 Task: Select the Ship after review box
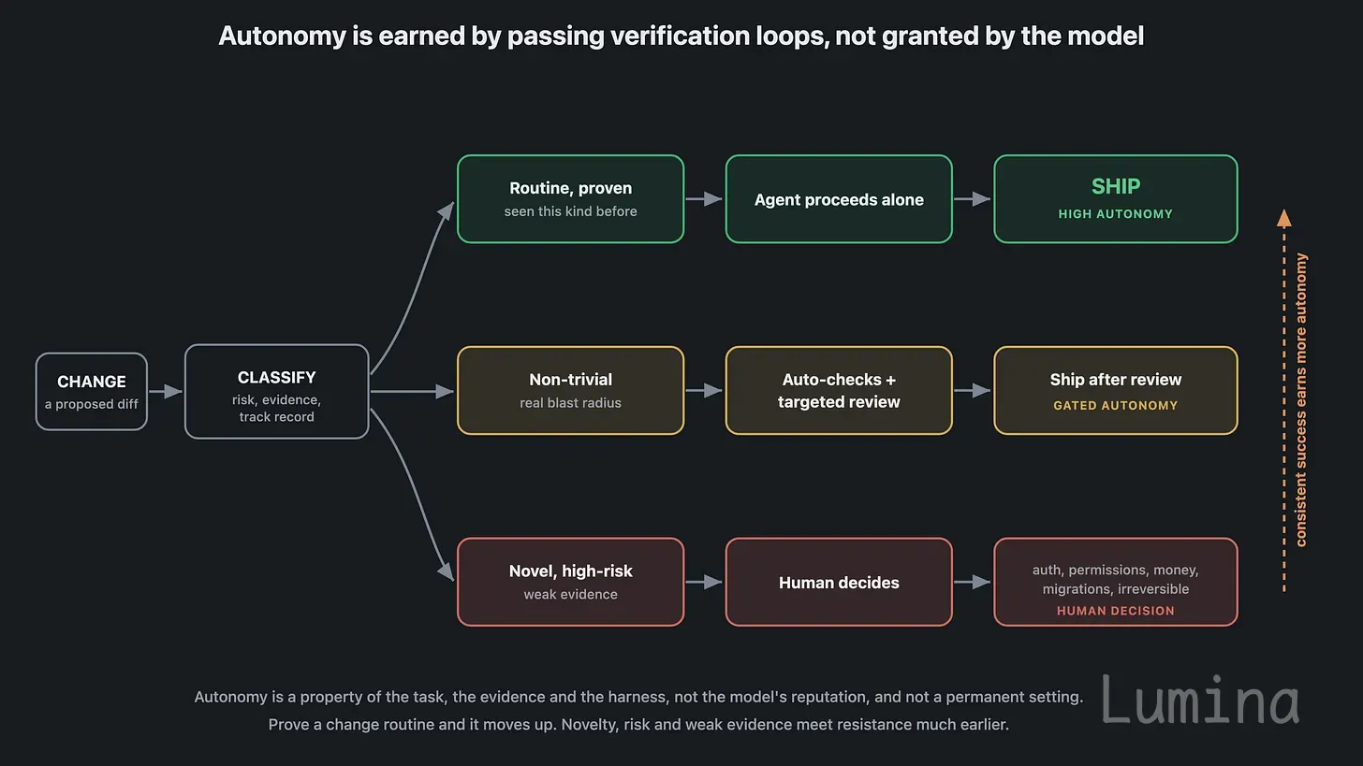point(1116,391)
